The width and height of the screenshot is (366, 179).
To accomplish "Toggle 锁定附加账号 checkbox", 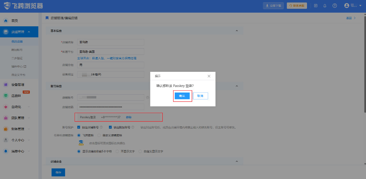I will tap(111, 127).
